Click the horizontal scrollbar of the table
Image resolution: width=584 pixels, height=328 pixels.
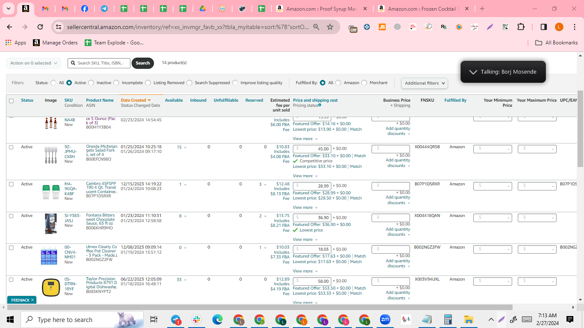click(260, 307)
